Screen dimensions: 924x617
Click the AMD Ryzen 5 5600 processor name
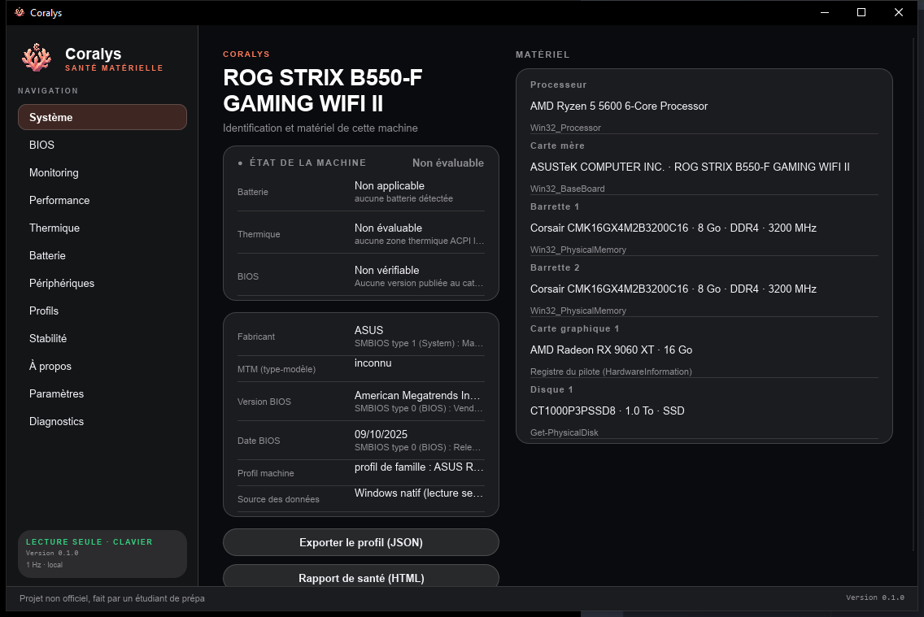pyautogui.click(x=619, y=106)
